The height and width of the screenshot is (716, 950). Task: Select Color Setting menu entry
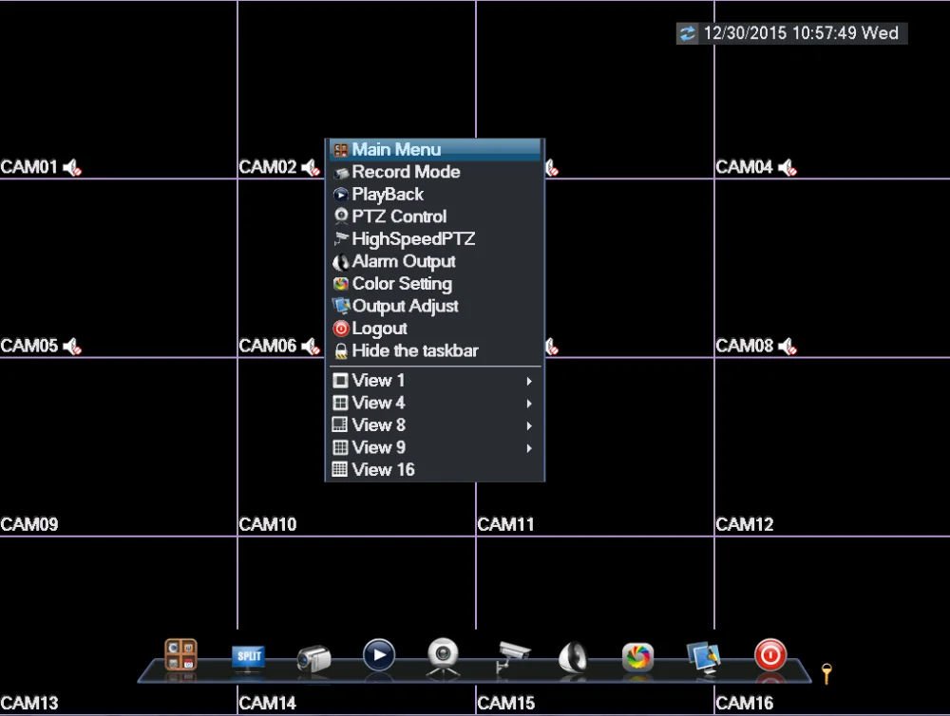pos(434,284)
